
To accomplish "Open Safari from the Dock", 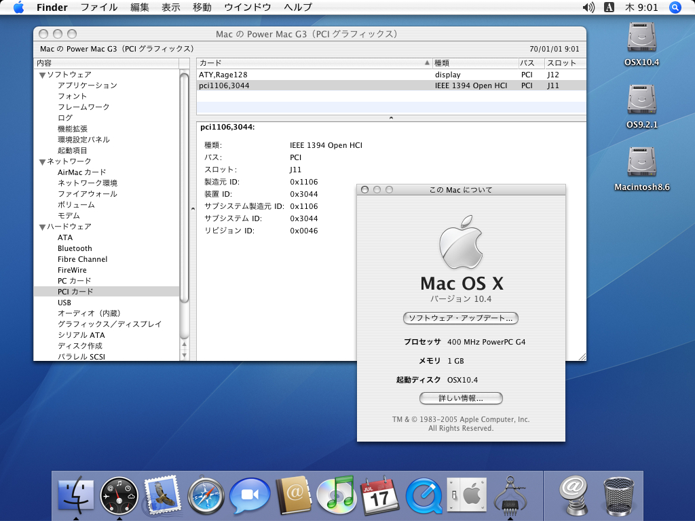I will click(206, 496).
